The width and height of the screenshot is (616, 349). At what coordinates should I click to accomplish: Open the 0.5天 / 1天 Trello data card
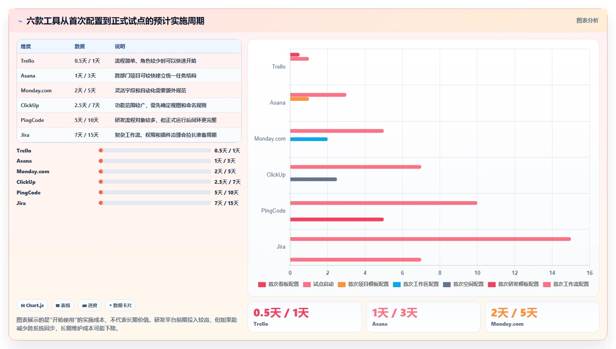click(305, 317)
